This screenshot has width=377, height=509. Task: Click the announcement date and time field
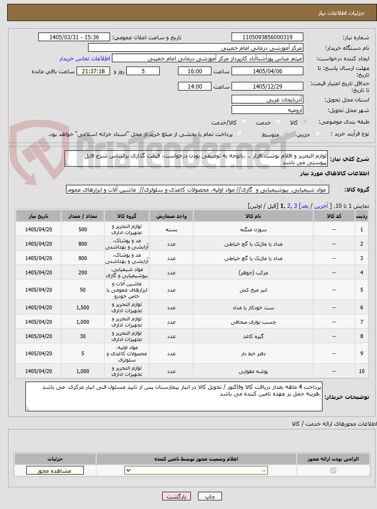tap(74, 37)
